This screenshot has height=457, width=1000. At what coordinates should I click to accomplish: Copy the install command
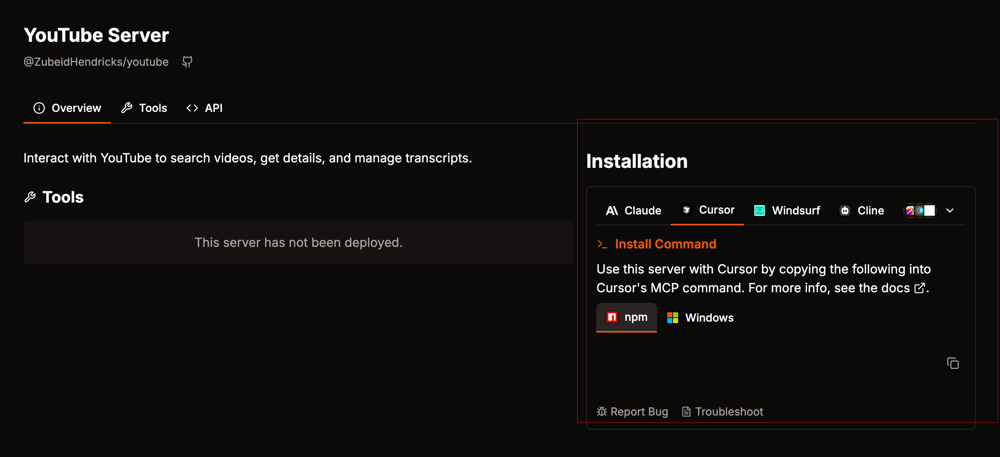pos(953,363)
